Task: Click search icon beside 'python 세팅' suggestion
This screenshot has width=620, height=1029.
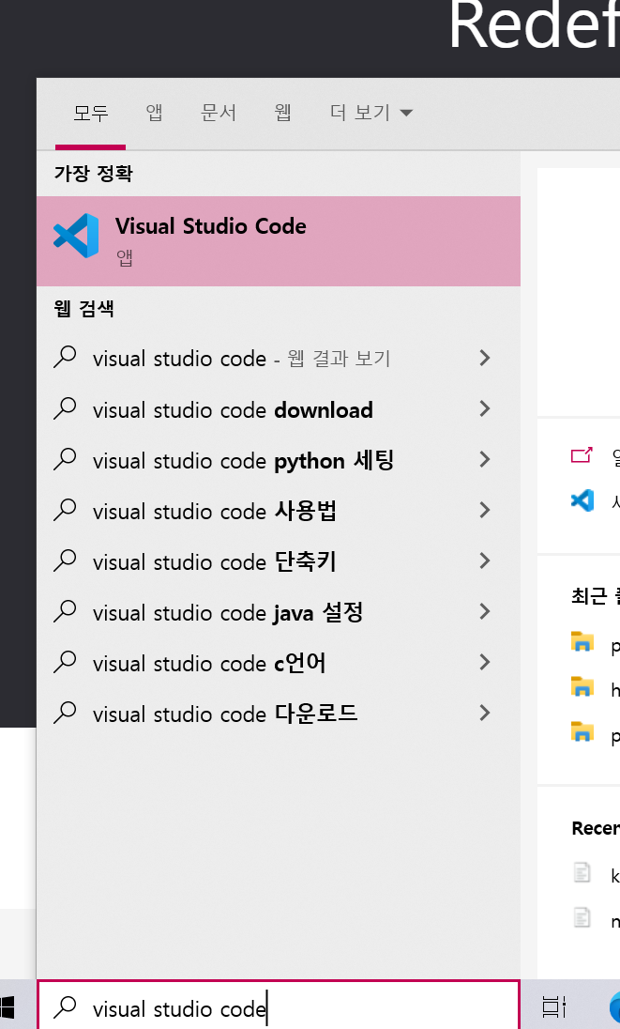Action: tap(65, 459)
